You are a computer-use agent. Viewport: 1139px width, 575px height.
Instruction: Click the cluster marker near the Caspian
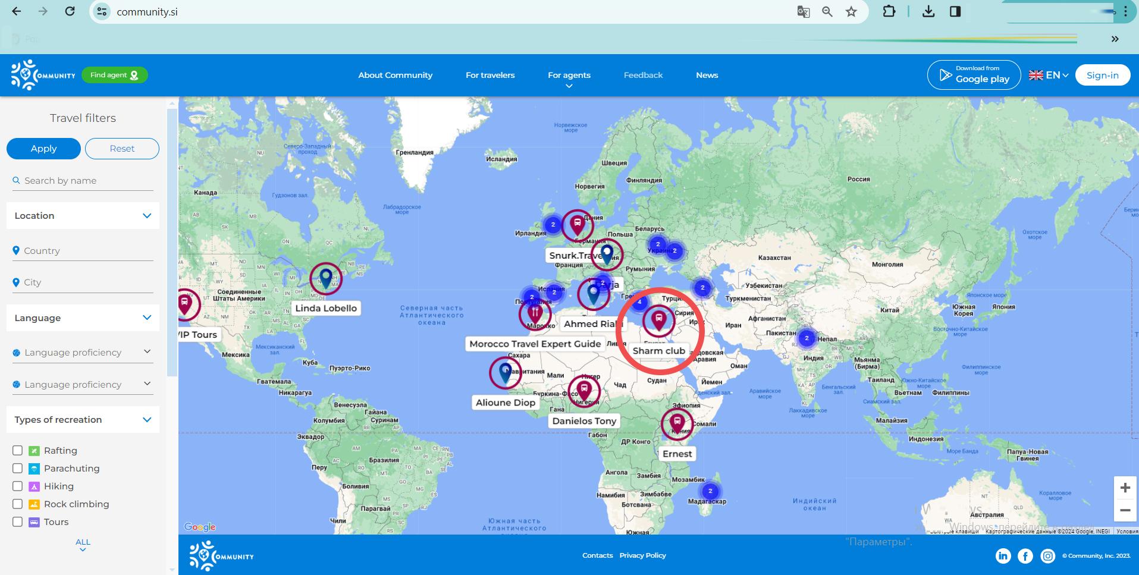(x=702, y=288)
